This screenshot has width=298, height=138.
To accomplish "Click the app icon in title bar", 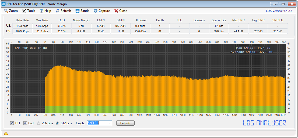I will (4, 4).
